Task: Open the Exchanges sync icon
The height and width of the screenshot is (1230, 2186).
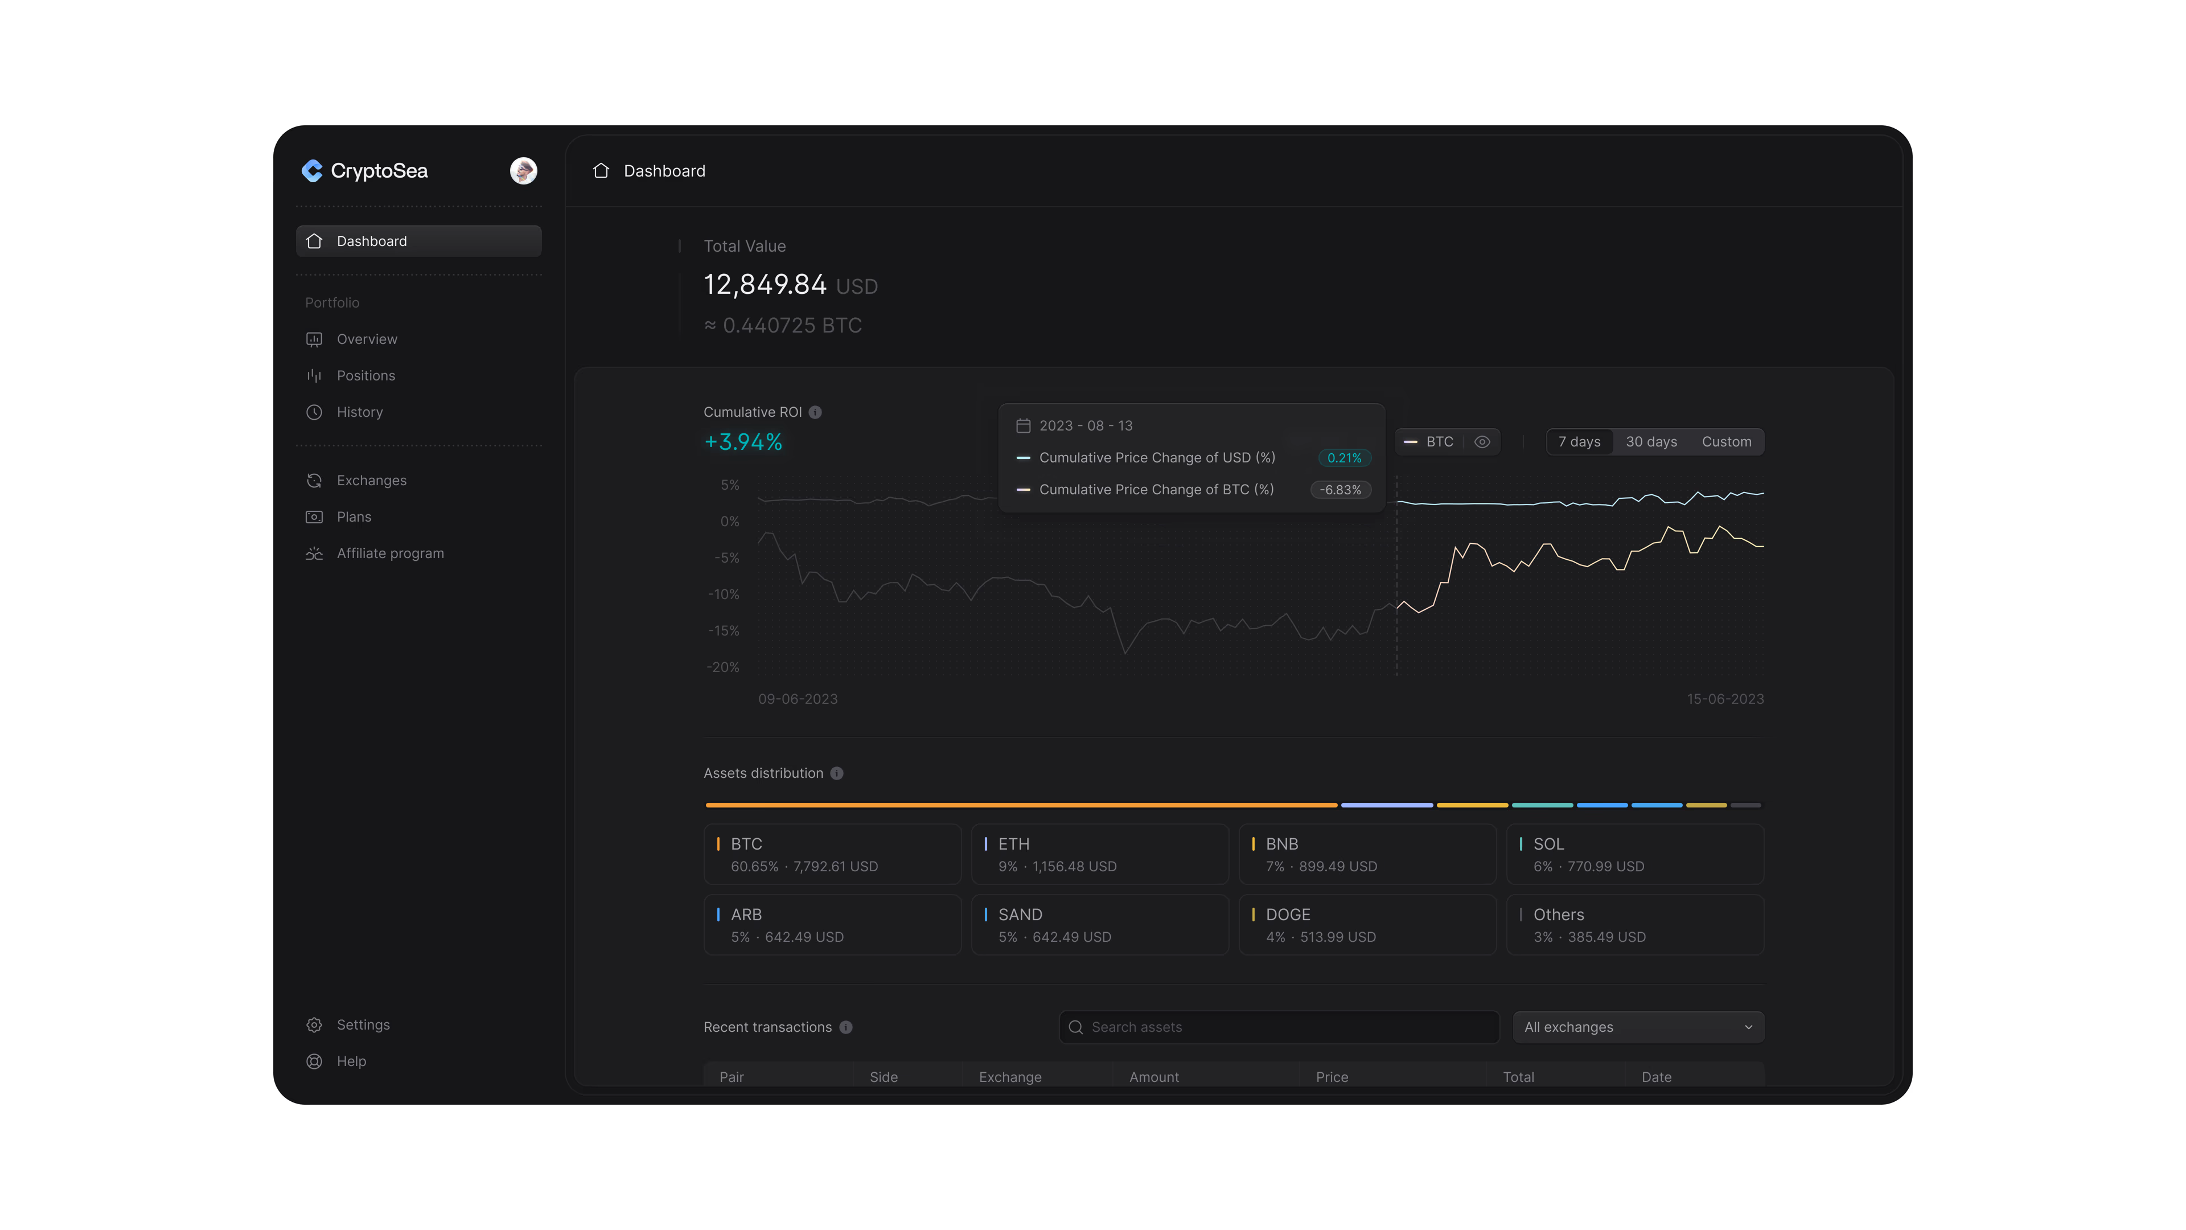Action: [314, 481]
